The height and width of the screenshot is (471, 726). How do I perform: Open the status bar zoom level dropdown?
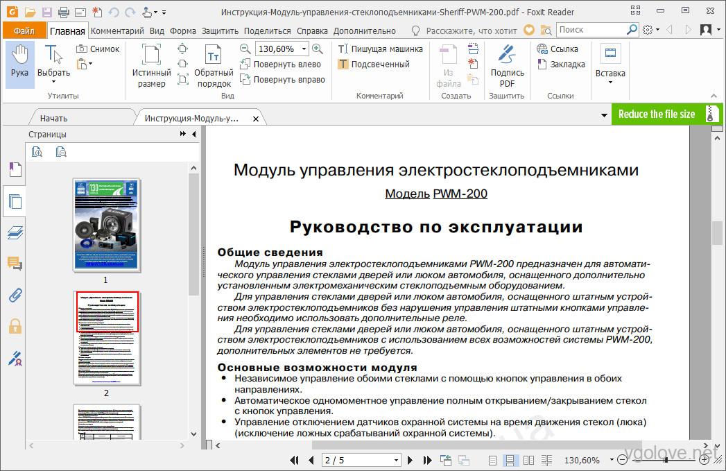click(612, 460)
